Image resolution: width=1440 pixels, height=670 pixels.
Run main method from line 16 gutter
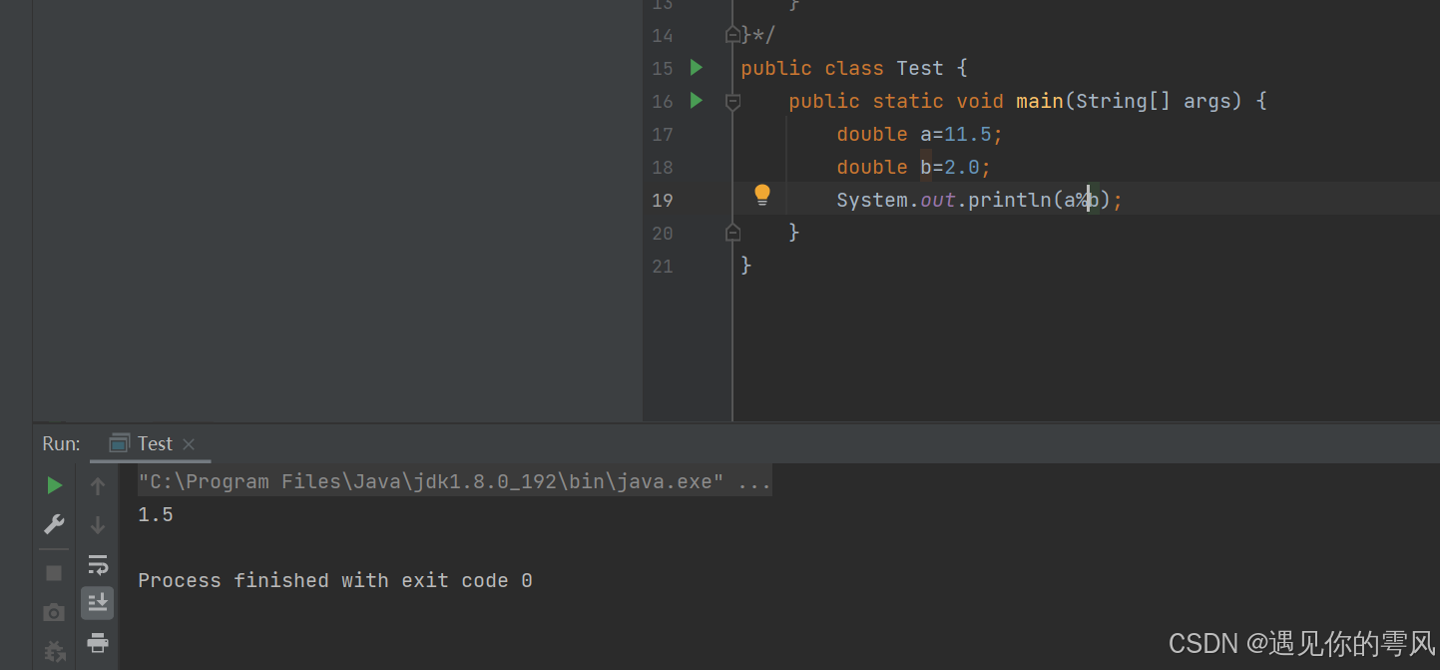coord(697,101)
